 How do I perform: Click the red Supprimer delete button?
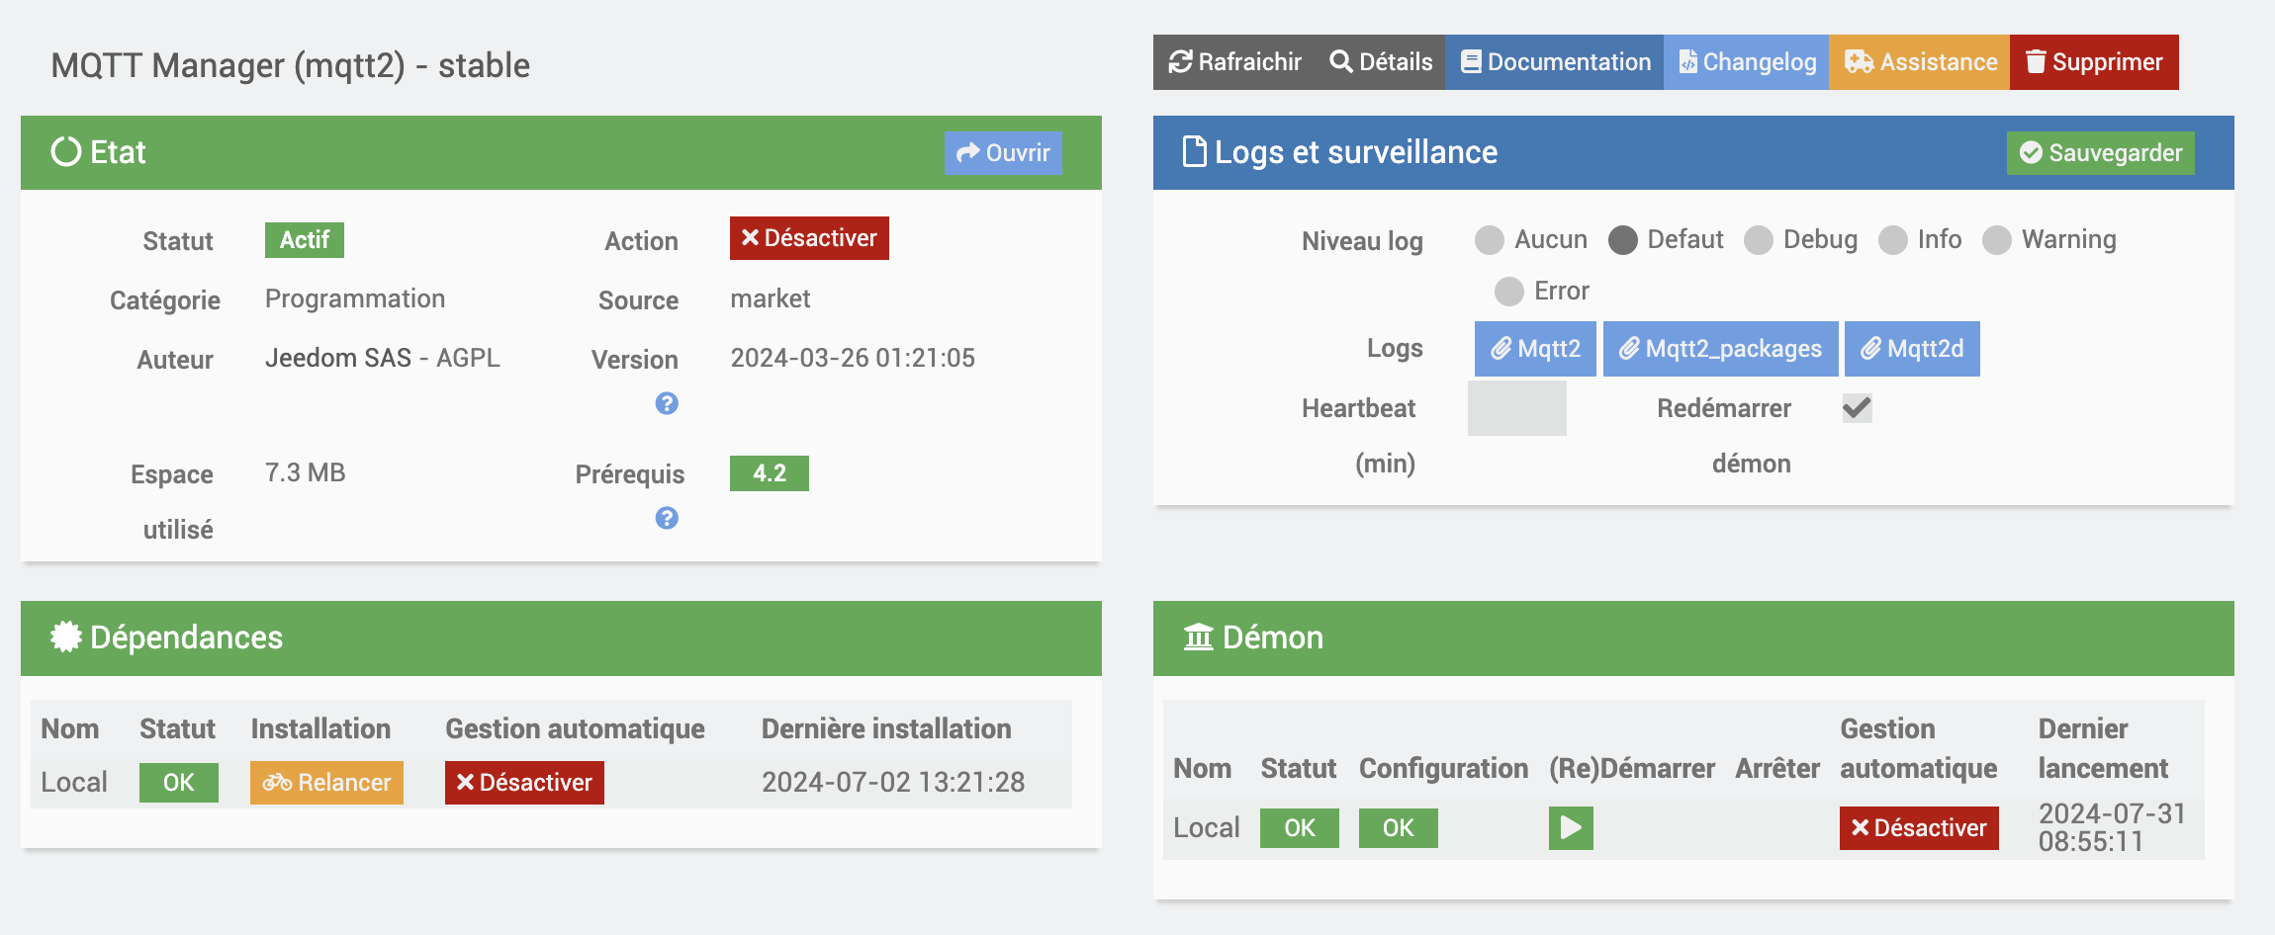2094,62
